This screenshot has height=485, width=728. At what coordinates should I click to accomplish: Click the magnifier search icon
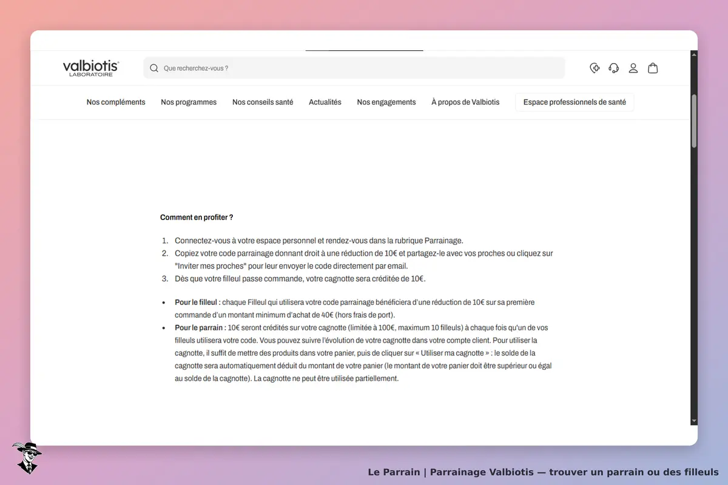click(154, 69)
